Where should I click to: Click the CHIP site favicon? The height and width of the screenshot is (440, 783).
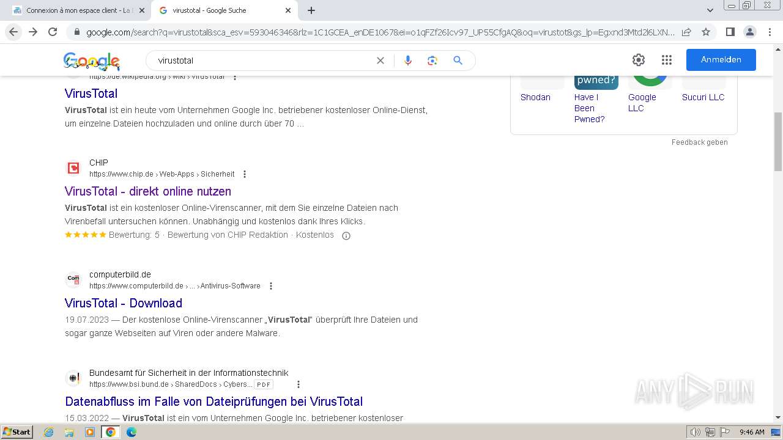click(x=73, y=168)
